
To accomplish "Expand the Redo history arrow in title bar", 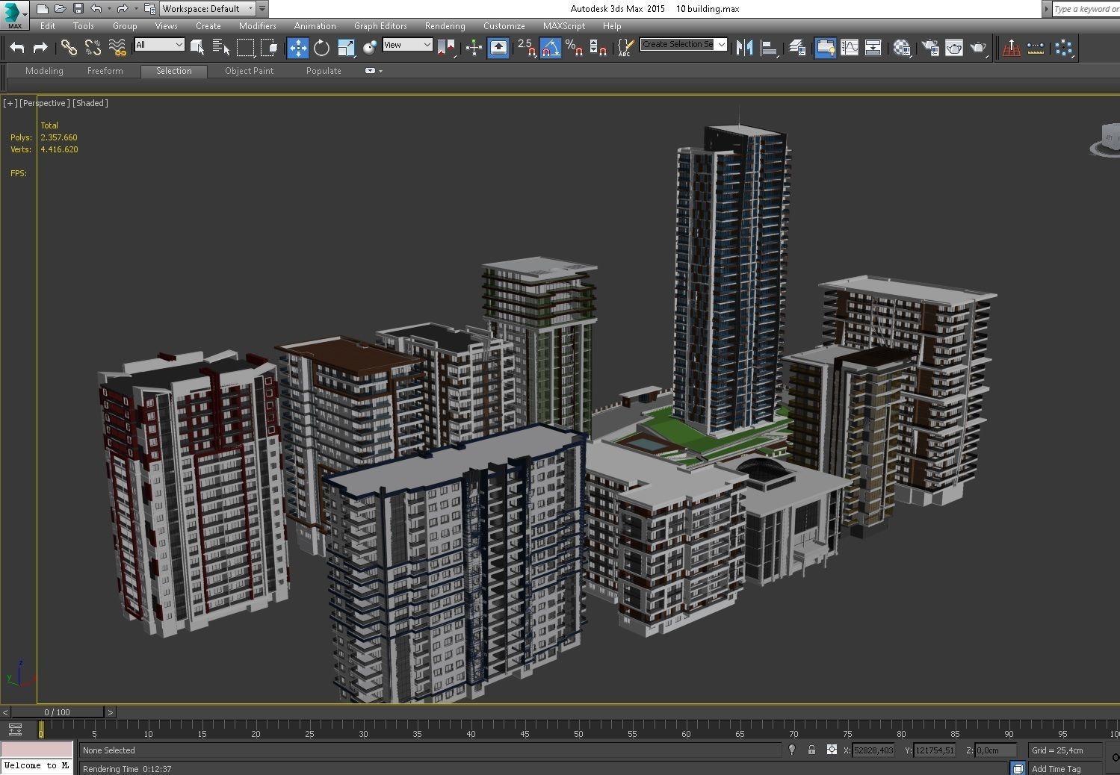I will 134,9.
